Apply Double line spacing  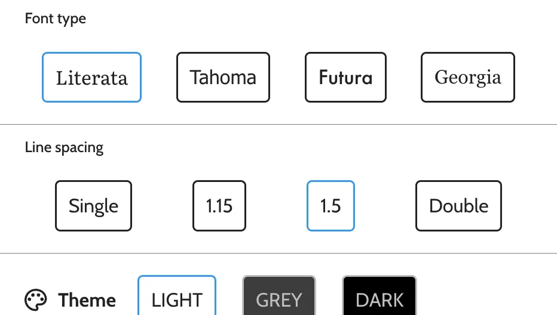pos(458,206)
